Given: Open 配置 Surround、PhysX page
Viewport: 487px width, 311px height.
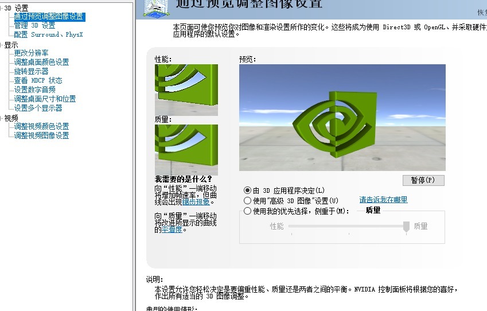Looking at the screenshot, I should click(48, 34).
